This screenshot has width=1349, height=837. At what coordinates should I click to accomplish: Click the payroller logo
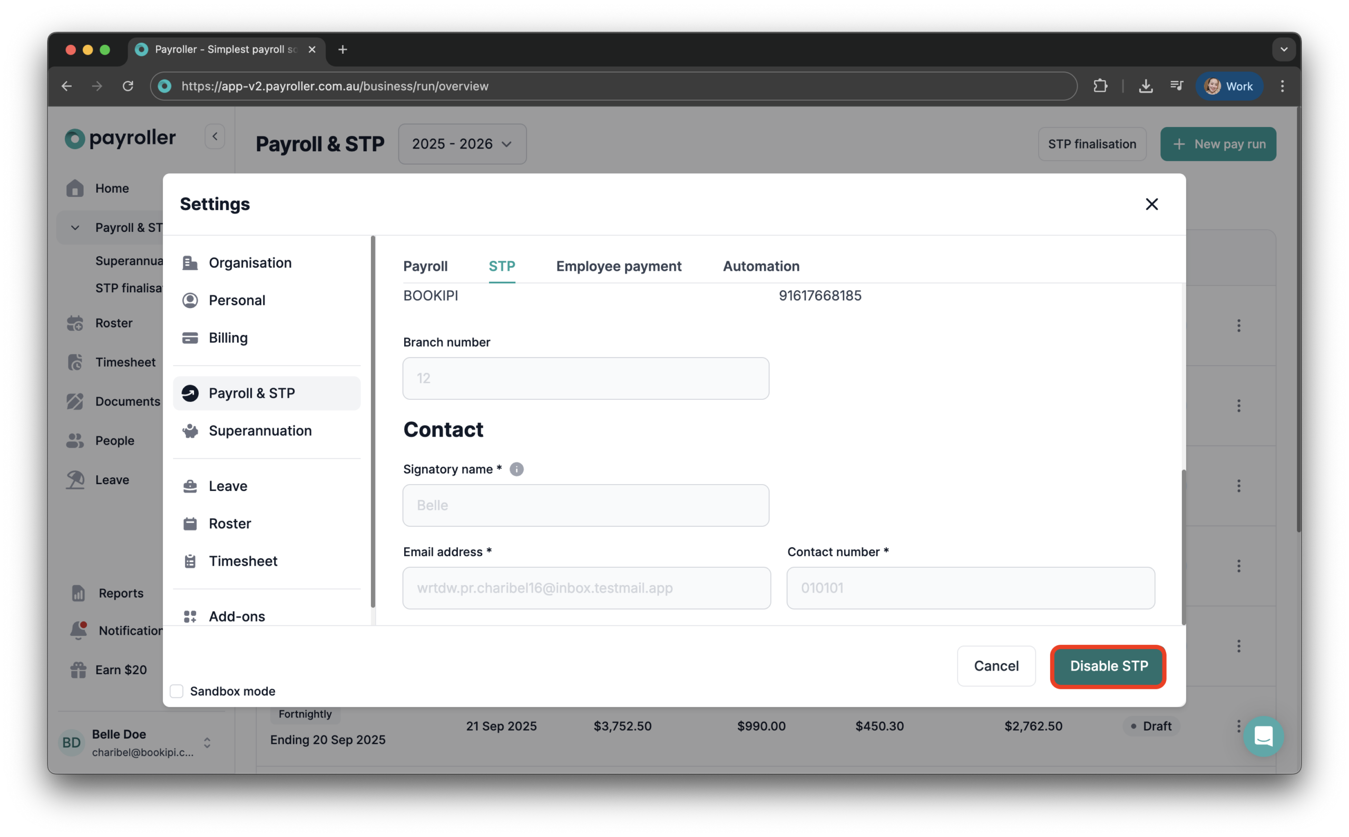[120, 138]
